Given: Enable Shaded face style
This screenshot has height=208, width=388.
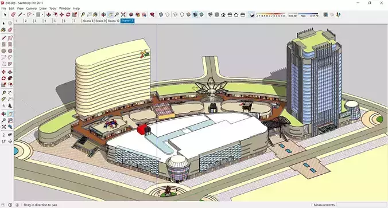Looking at the screenshot, I should tap(189, 14).
